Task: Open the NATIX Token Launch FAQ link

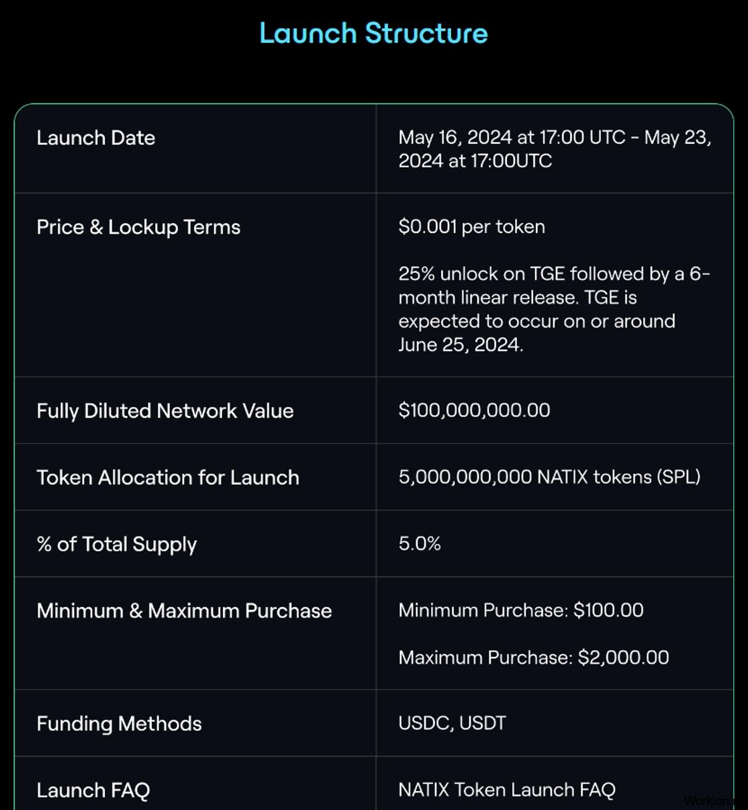Action: (507, 790)
